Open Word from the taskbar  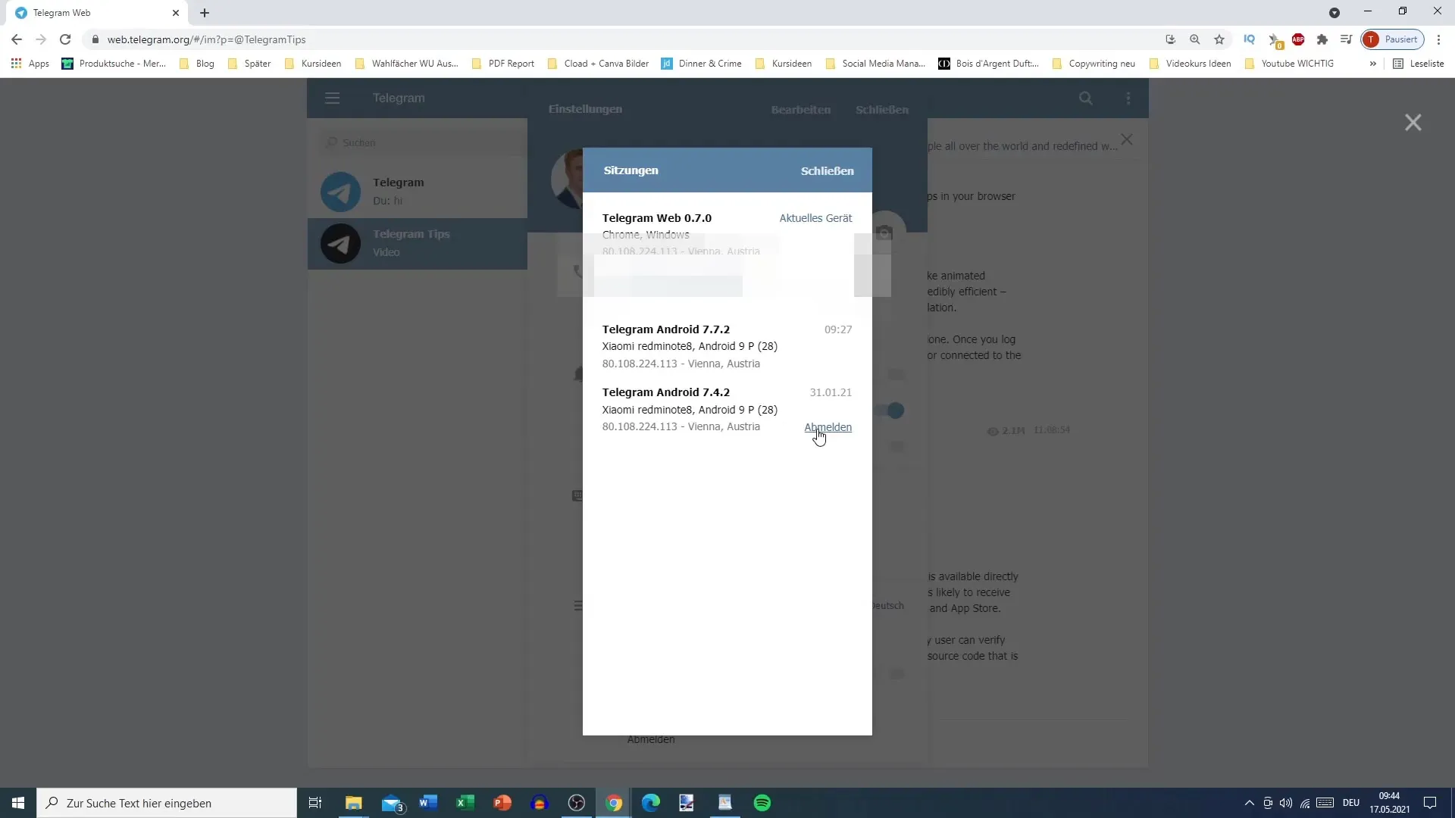point(428,803)
